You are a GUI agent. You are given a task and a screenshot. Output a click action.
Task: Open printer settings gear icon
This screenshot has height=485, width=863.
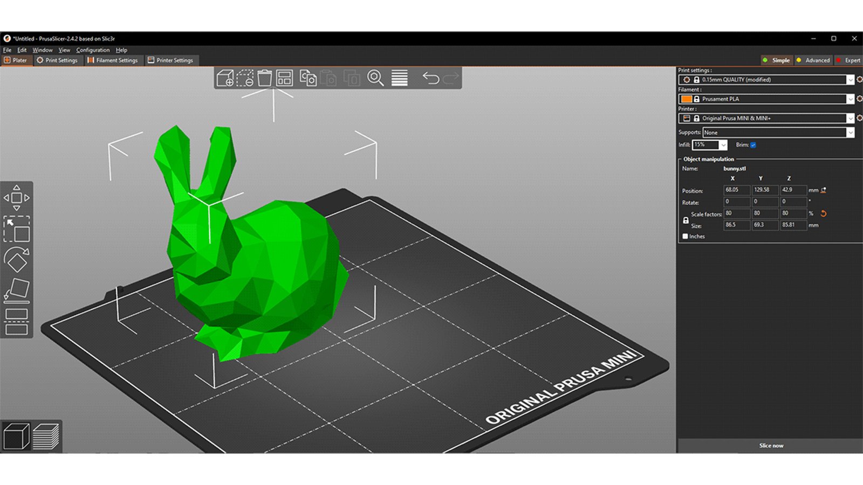pyautogui.click(x=859, y=117)
